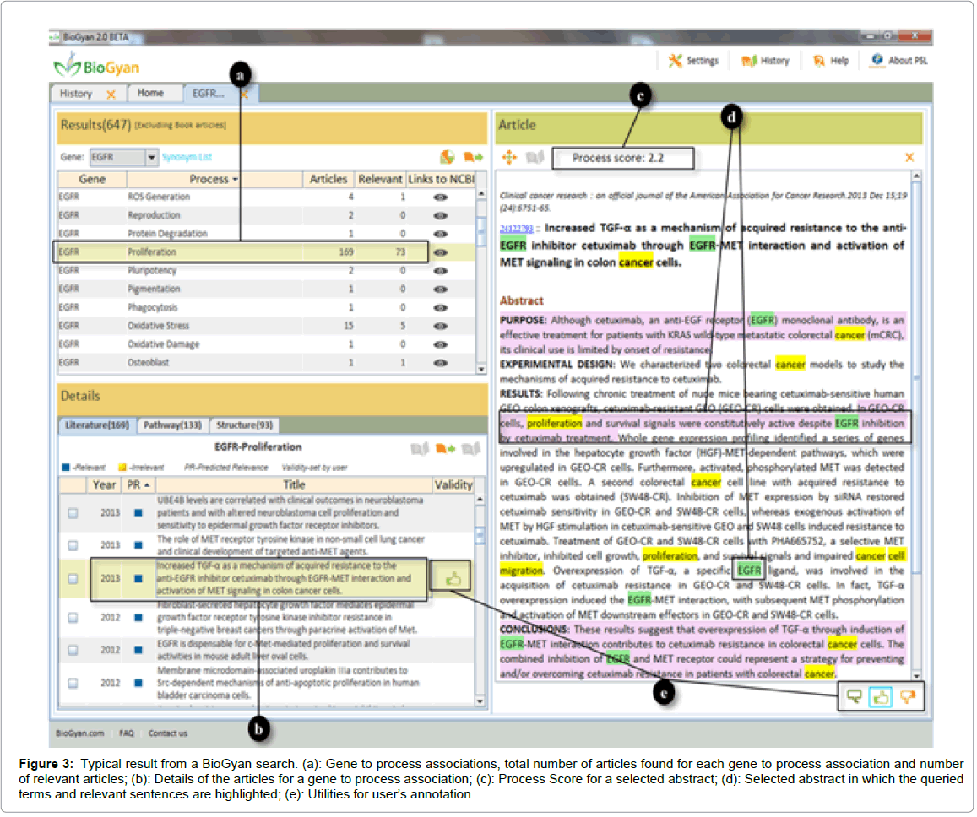The width and height of the screenshot is (977, 817).
Task: Open the Gene EGFR dropdown
Action: click(151, 158)
